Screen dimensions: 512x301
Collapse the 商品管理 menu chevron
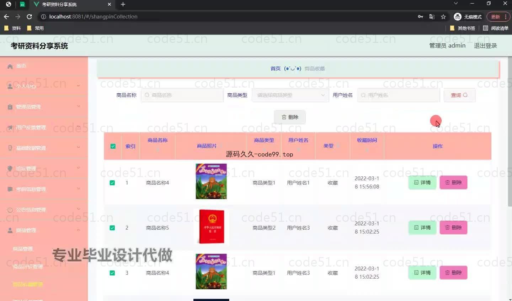pos(78,230)
